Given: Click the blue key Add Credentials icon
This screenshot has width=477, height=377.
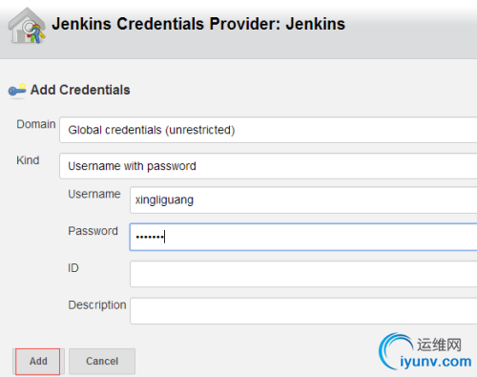Looking at the screenshot, I should pos(17,90).
